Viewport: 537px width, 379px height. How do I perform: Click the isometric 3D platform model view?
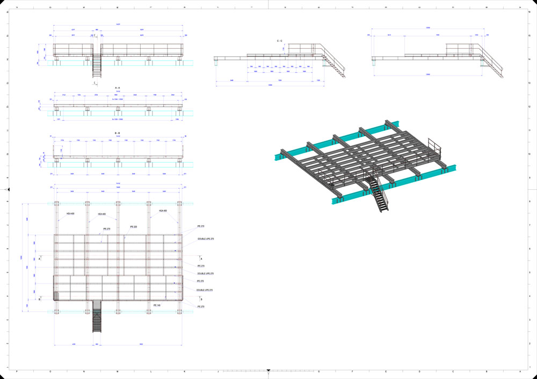point(366,166)
